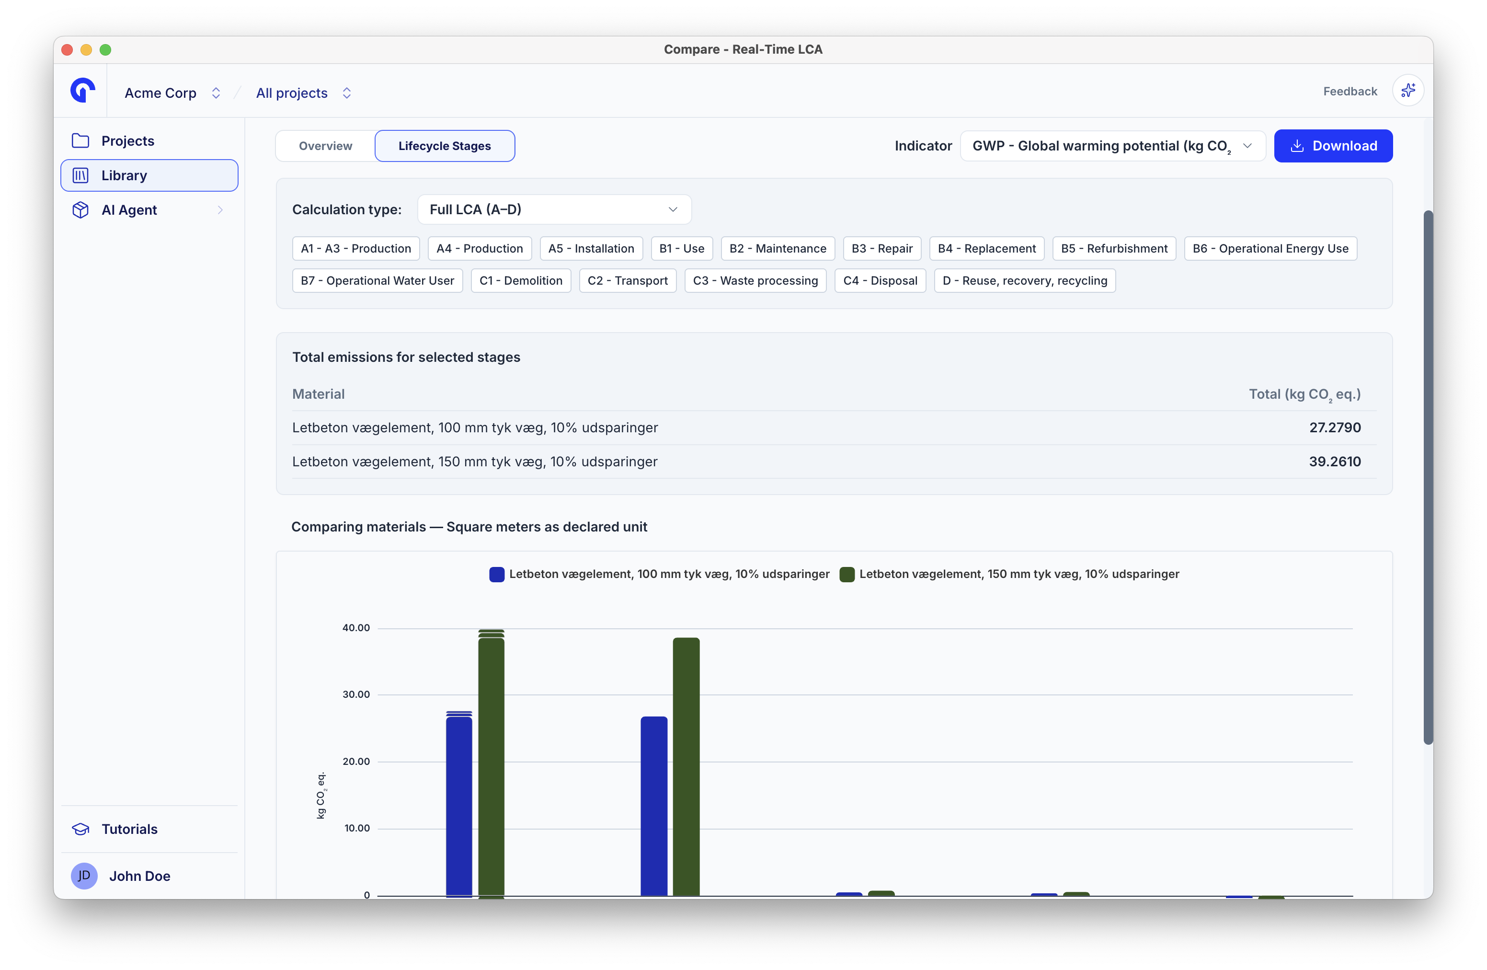Screen dimensions: 1487x970
Task: Toggle the C4 - Disposal stage
Action: coord(880,281)
